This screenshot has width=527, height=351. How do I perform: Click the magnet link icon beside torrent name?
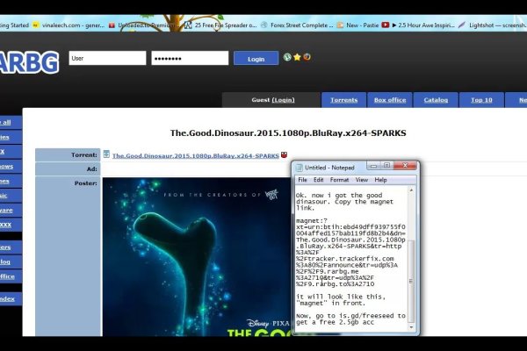tap(284, 154)
